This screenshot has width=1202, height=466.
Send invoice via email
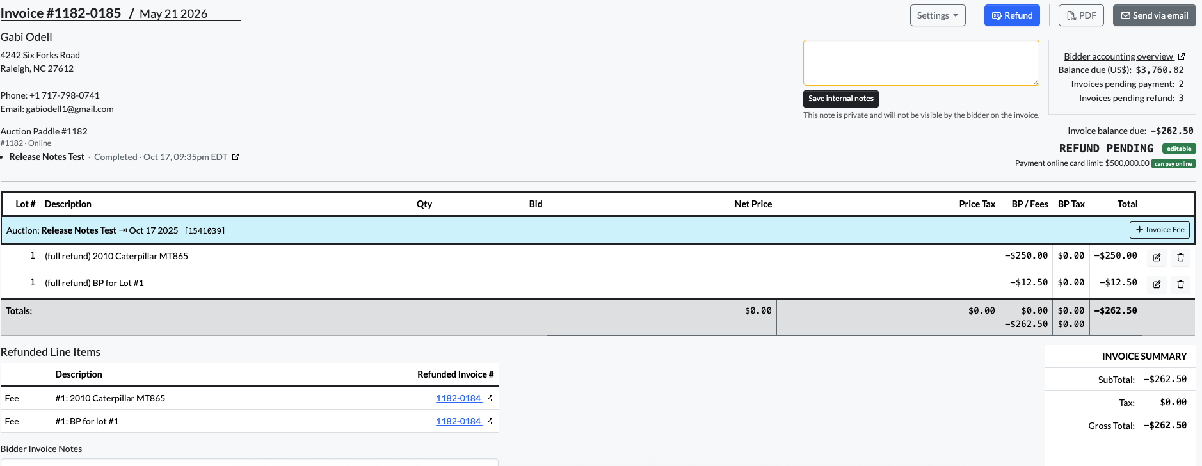(x=1155, y=15)
